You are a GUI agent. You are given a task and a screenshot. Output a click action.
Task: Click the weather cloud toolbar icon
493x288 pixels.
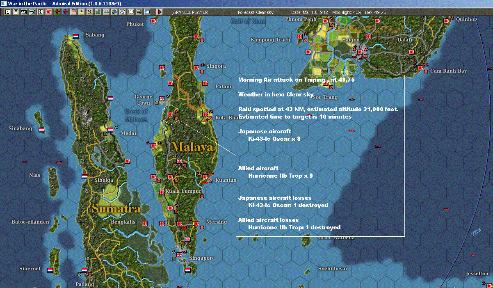[x=147, y=12]
